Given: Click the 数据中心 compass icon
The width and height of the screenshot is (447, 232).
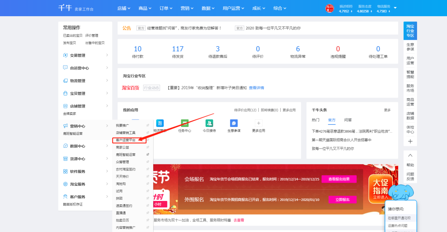Looking at the screenshot, I should (x=65, y=146).
